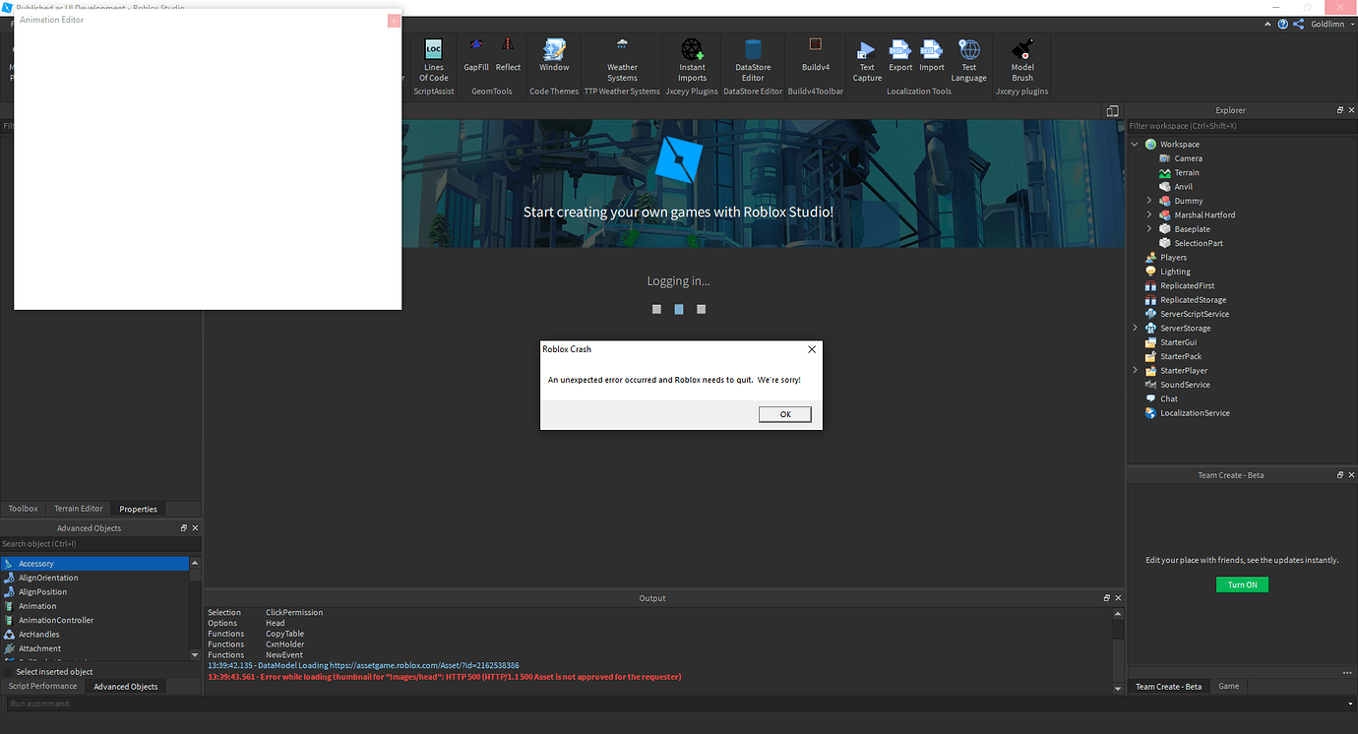This screenshot has height=734, width=1358.
Task: Open the Instant Imports plugin
Action: pyautogui.click(x=692, y=60)
